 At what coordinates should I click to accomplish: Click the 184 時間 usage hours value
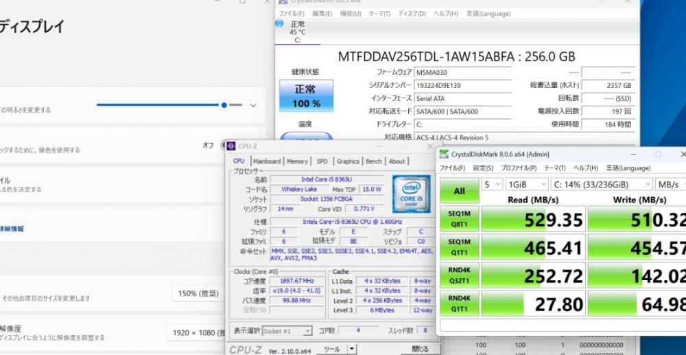(608, 124)
